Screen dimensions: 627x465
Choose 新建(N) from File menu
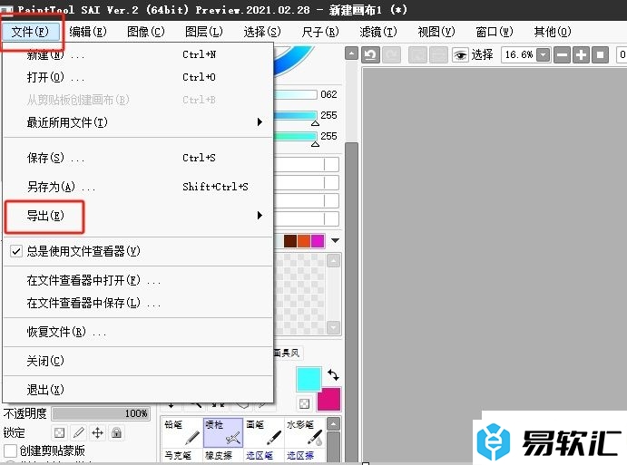click(138, 54)
